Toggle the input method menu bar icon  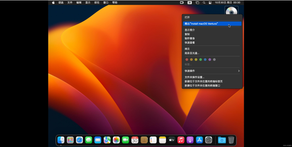(x=189, y=2)
